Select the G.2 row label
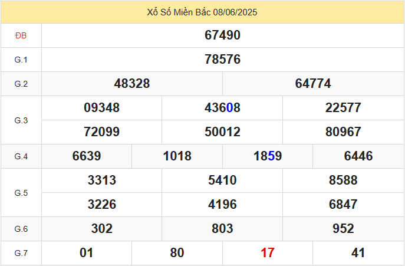Image resolution: width=405 pixels, height=266 pixels. [21, 84]
